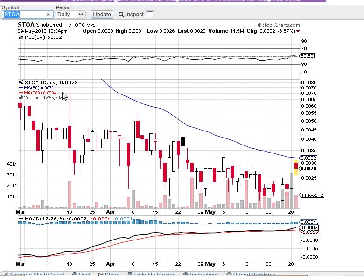Screen dimensions: 364x276
Task: Click the Volume bars icon in the legend
Action: (21, 98)
